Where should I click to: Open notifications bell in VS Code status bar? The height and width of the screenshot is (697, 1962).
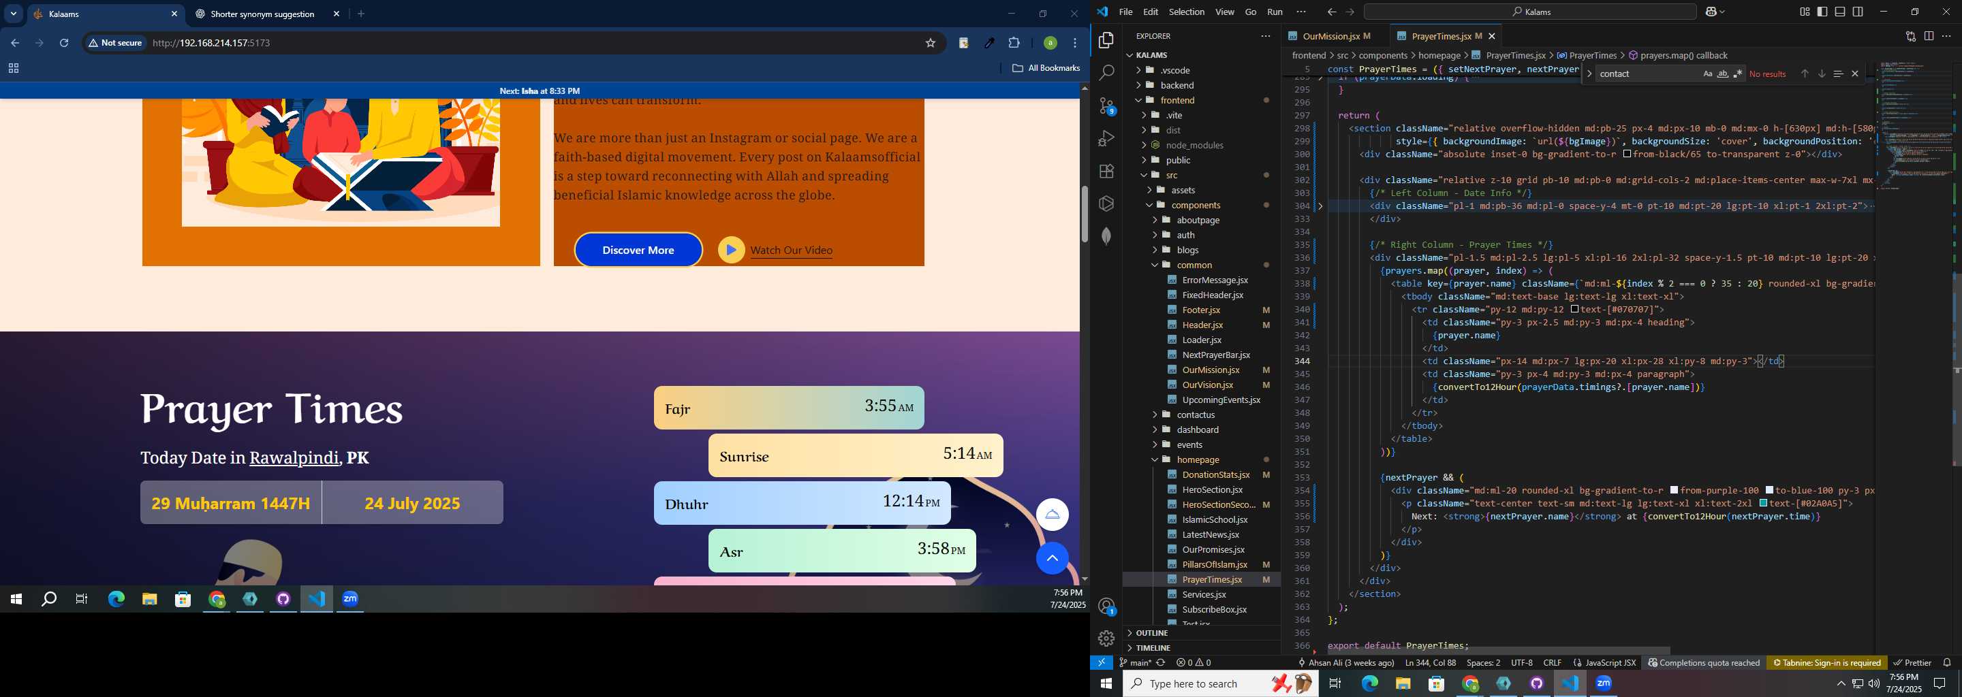(x=1947, y=662)
